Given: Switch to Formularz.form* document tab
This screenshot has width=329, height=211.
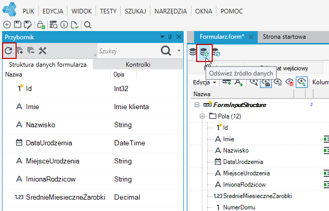Looking at the screenshot, I should pos(222,37).
